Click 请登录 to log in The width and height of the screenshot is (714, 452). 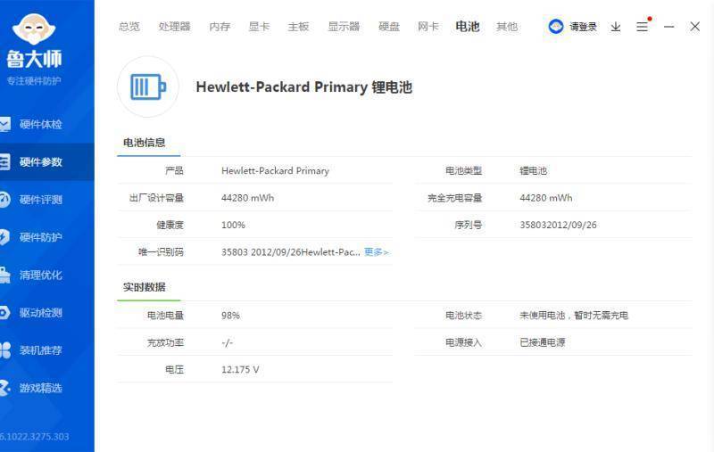583,27
